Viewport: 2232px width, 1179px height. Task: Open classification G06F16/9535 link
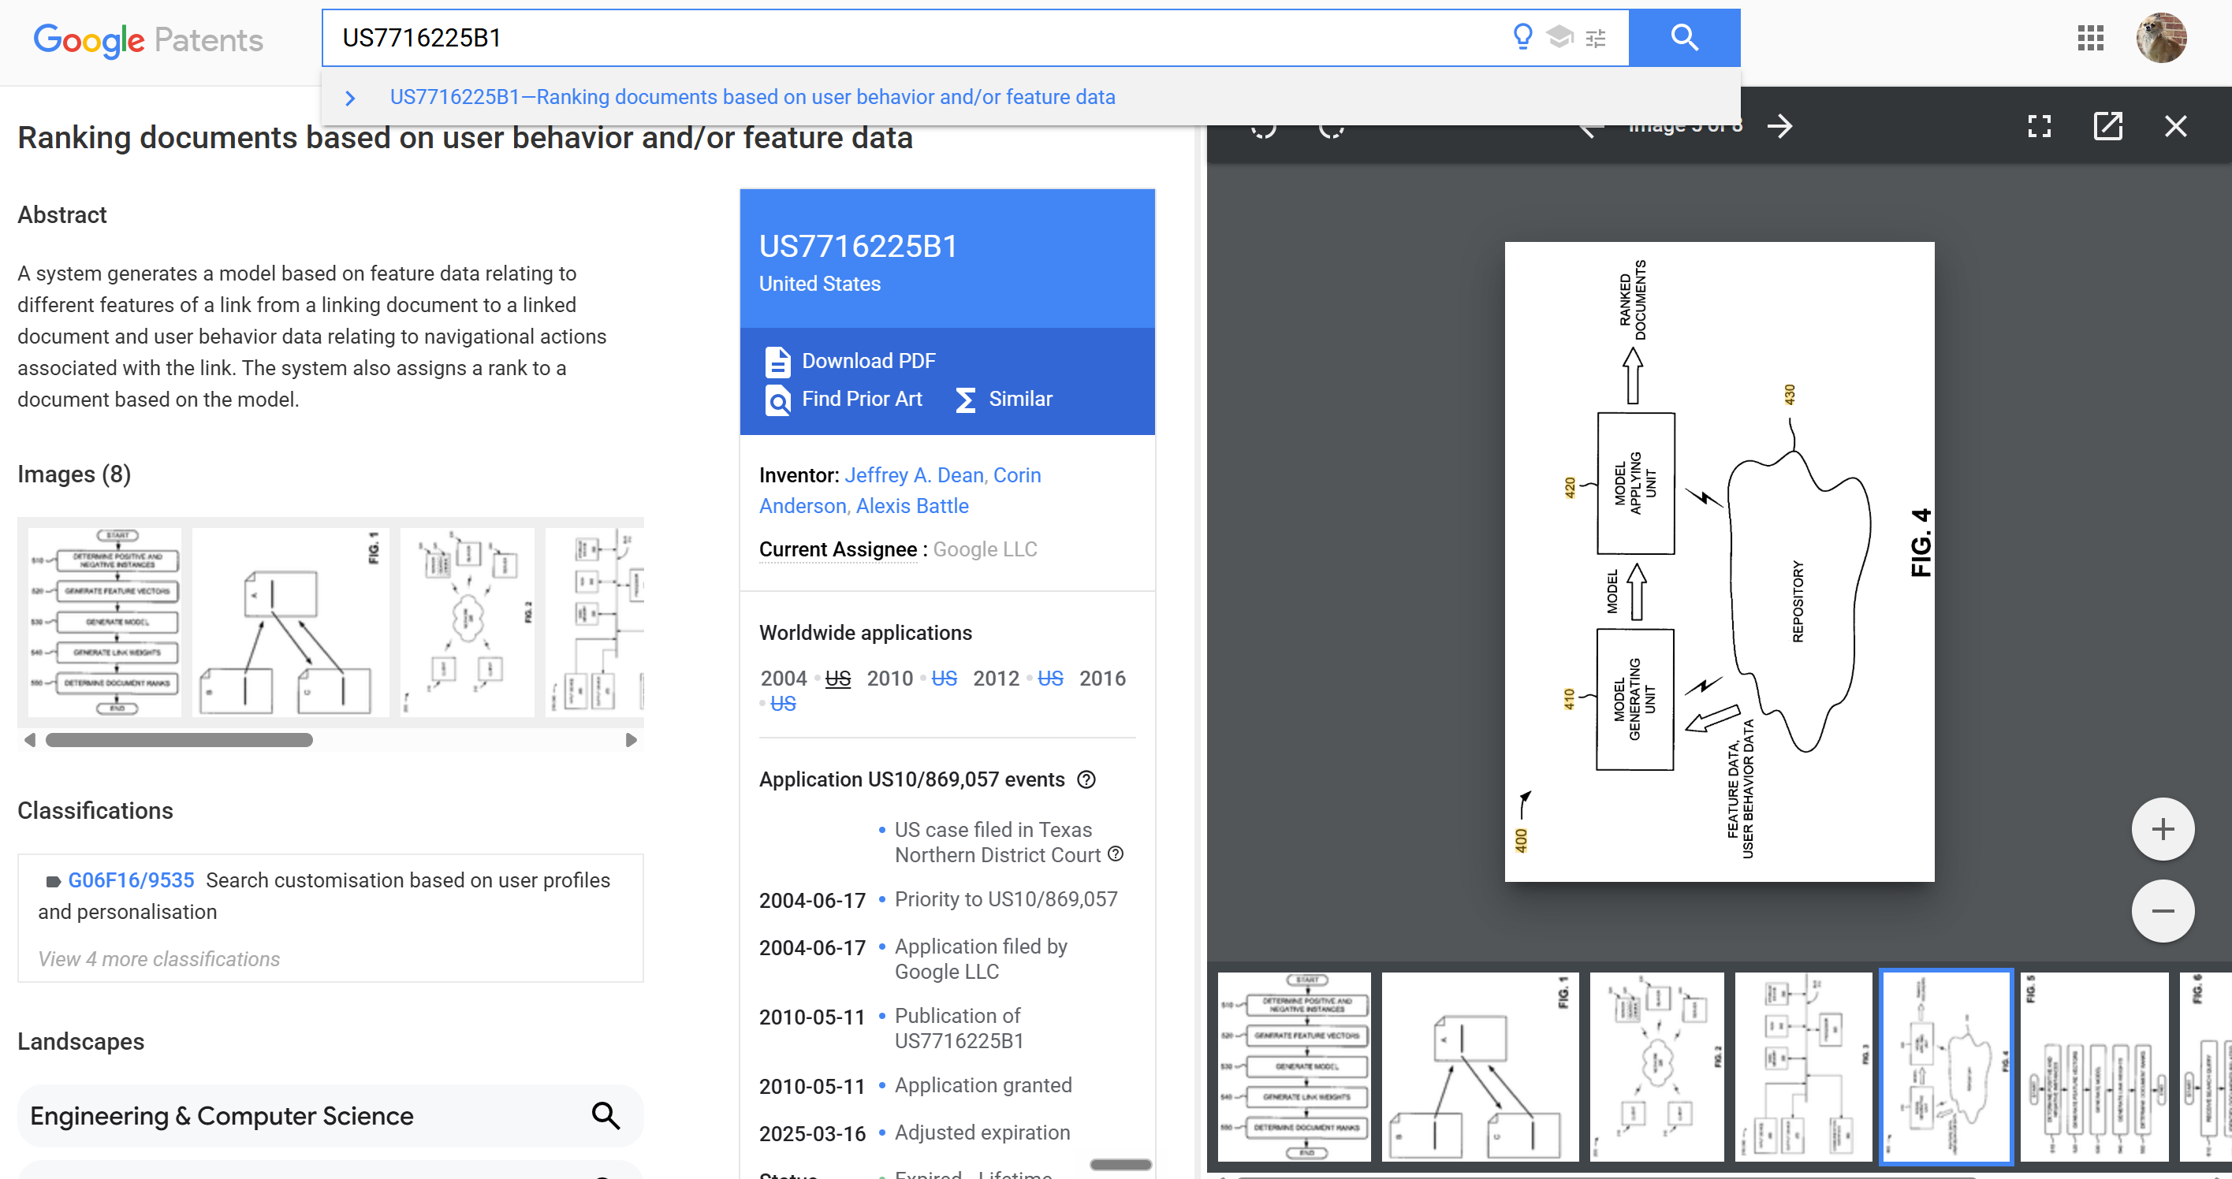tap(131, 880)
